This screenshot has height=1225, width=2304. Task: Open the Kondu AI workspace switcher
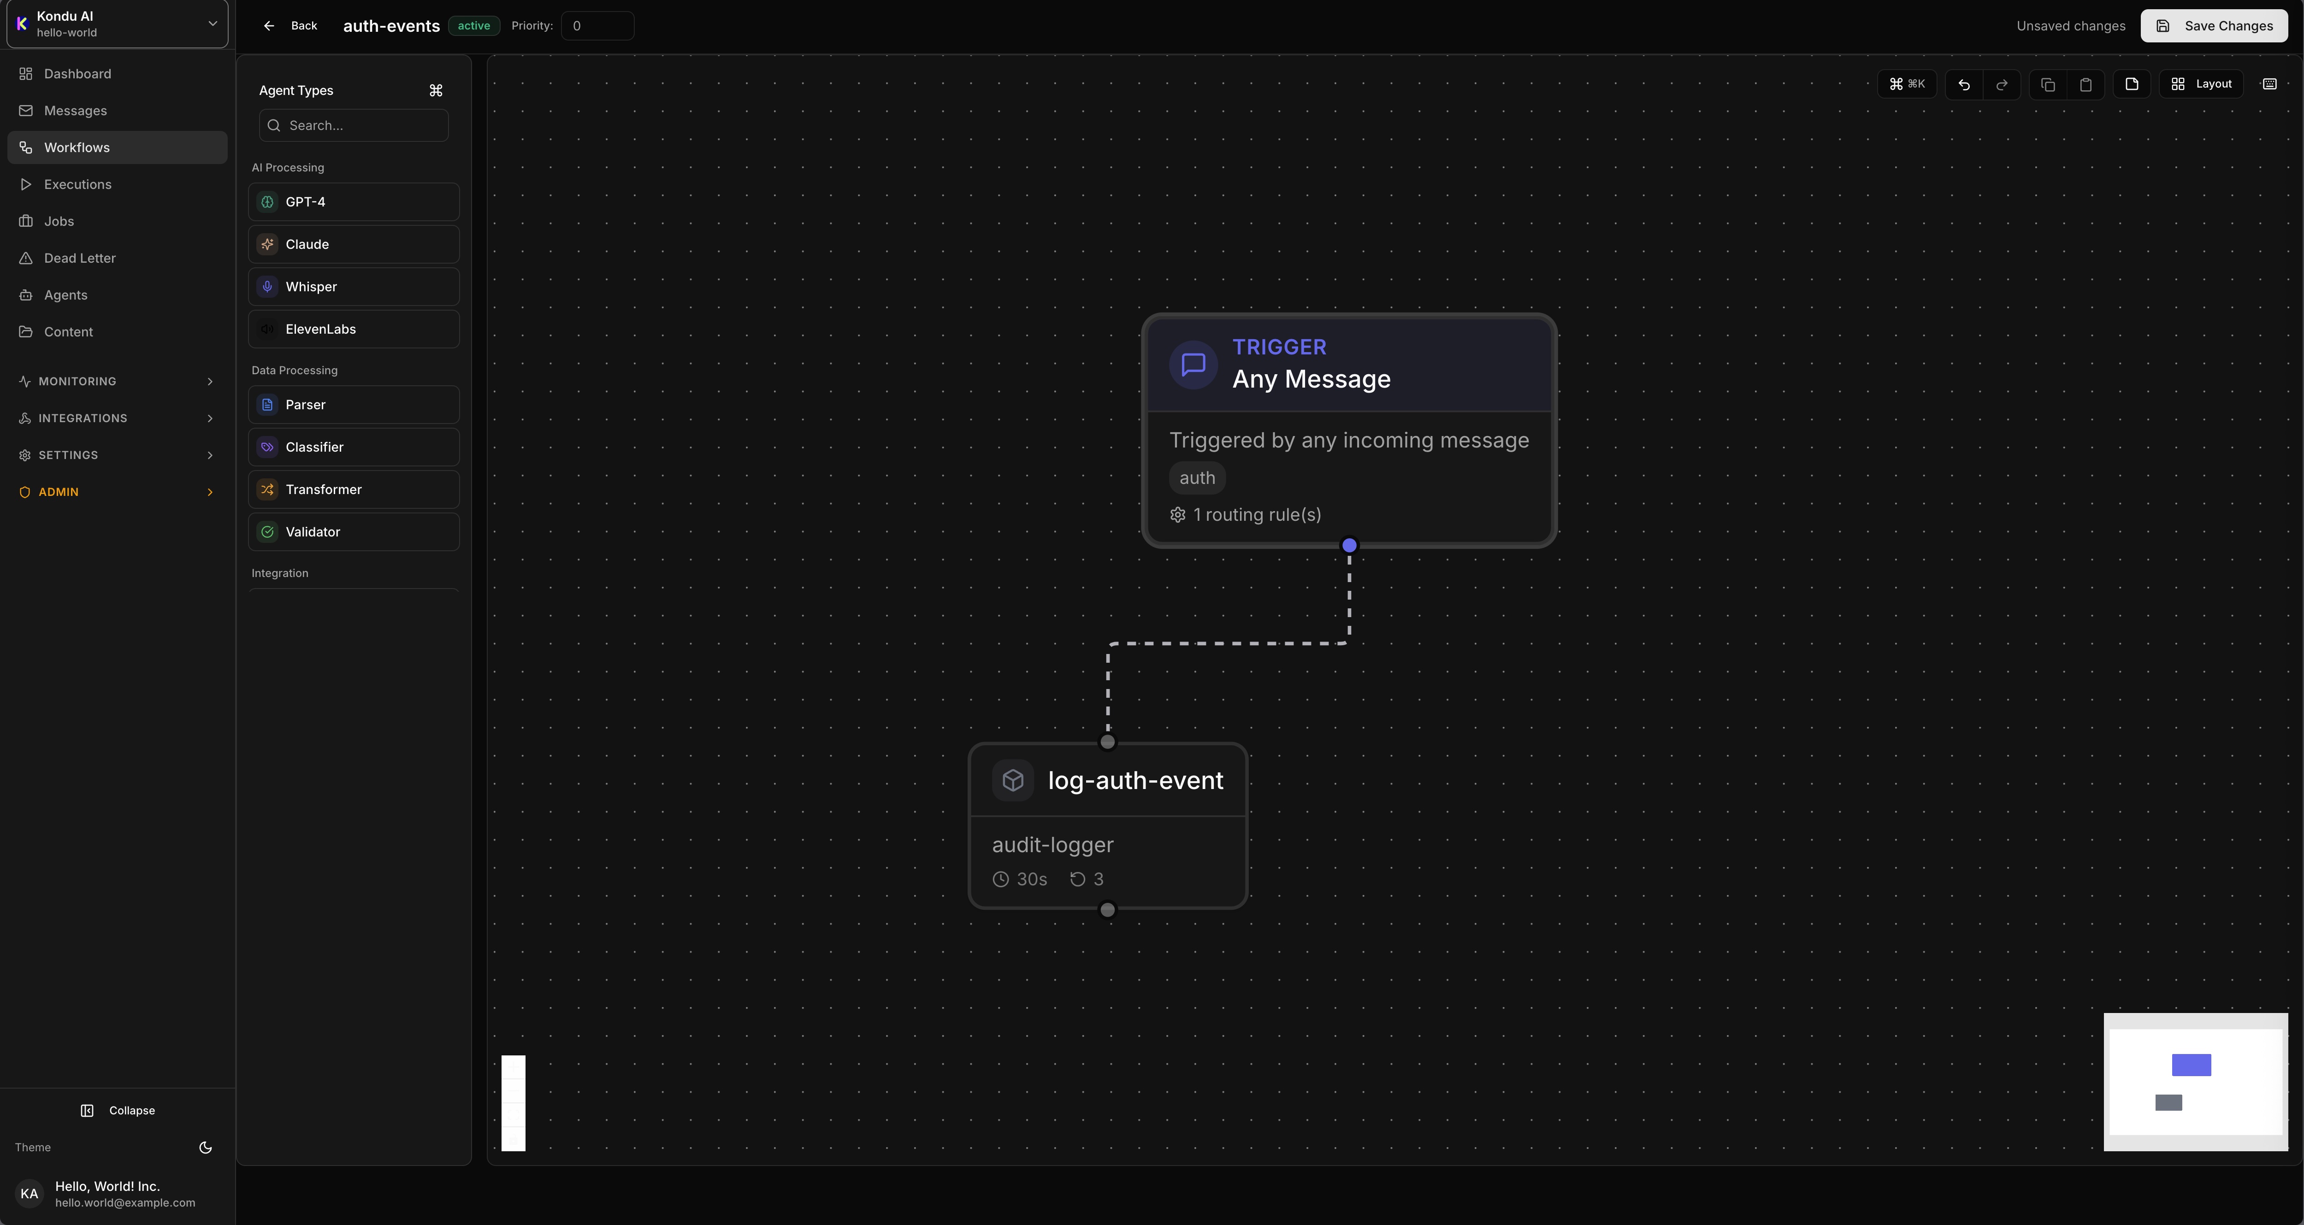click(116, 23)
